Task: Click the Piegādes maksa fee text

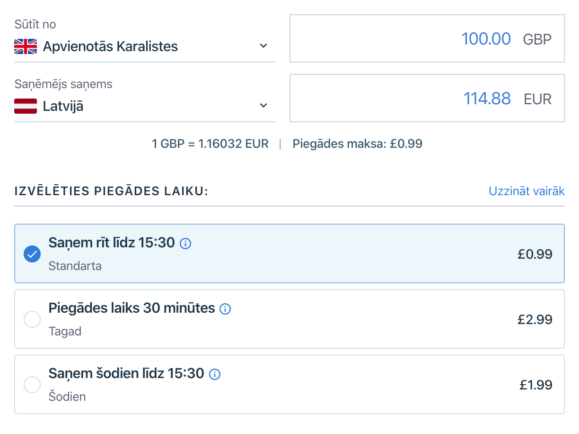Action: (357, 144)
